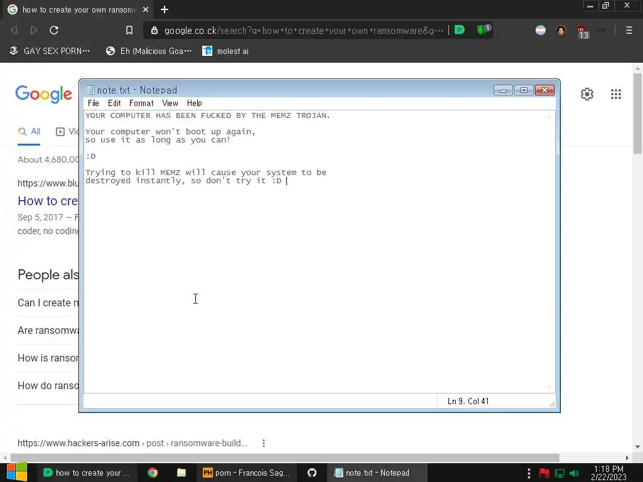Expand the 'Are ransomwa' question
The width and height of the screenshot is (643, 482).
(x=48, y=330)
